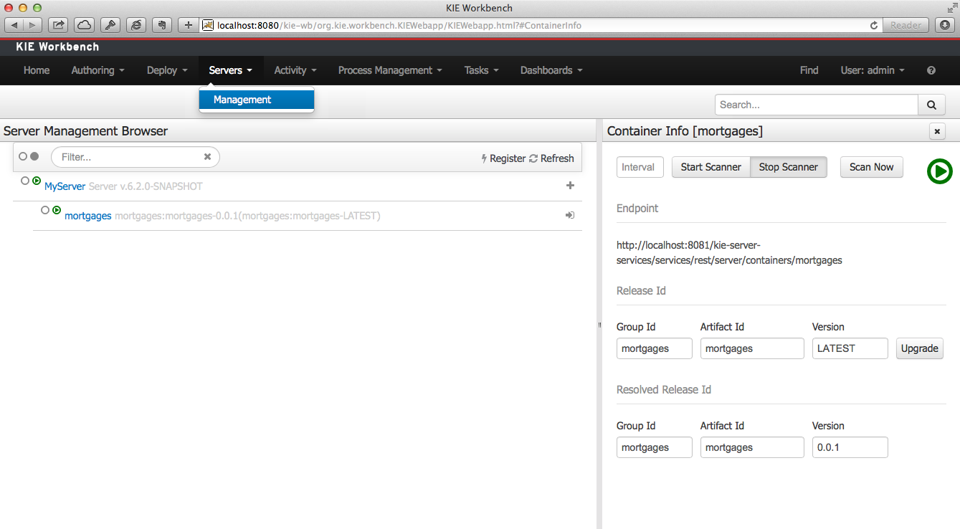Toggle the empty select-all circle beside Filter
This screenshot has height=529, width=960.
(x=23, y=156)
